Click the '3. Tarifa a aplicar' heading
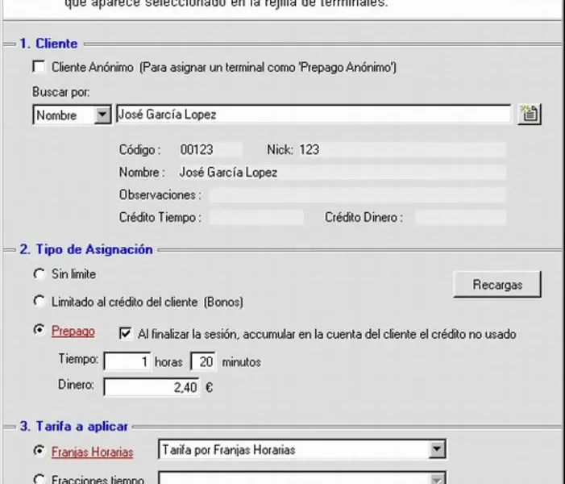The height and width of the screenshot is (484, 565). (x=74, y=426)
